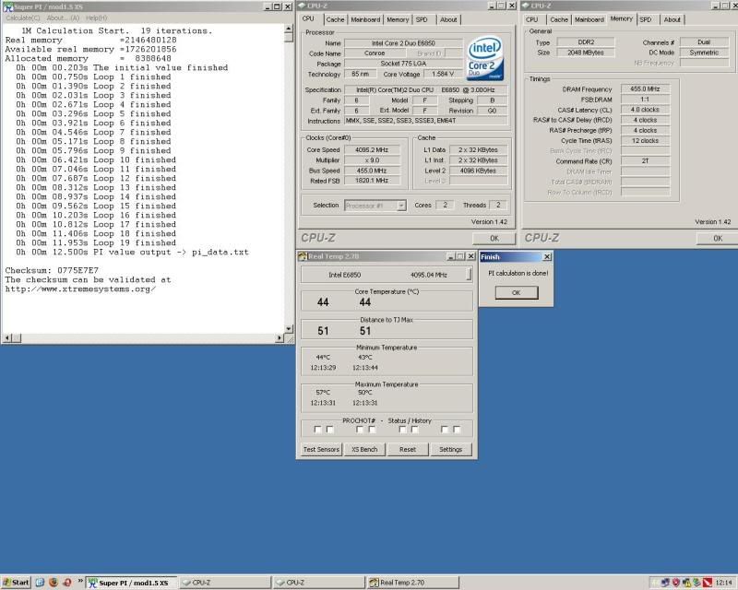This screenshot has width=738, height=590.
Task: Click Super PI horizontal scrollbar right arrow
Action: [280, 337]
